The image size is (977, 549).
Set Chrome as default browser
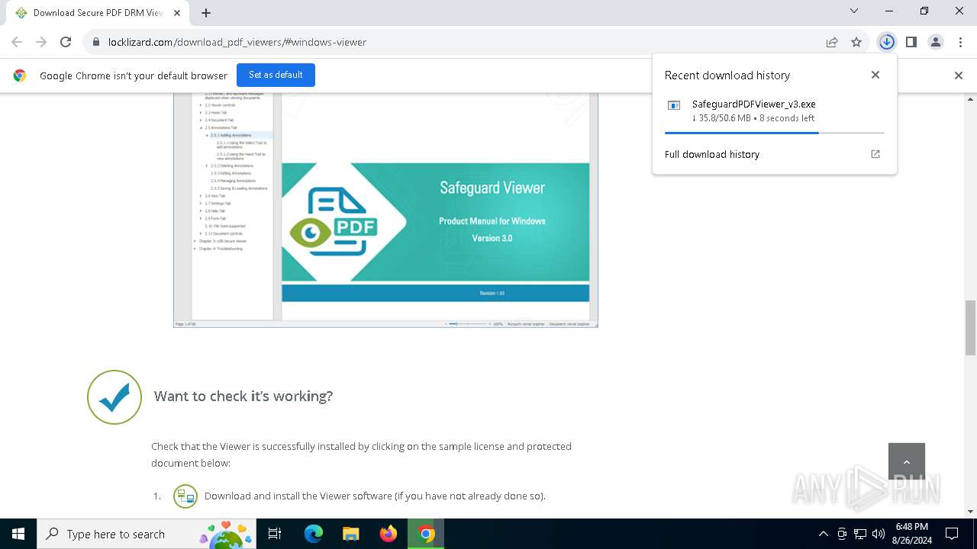click(276, 75)
